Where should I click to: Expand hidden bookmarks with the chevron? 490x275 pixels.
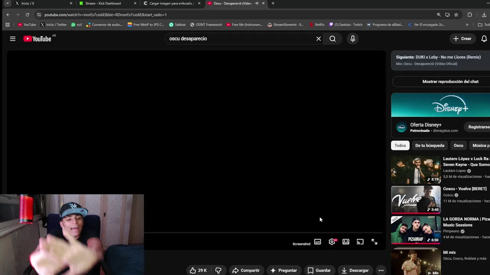tap(467, 25)
